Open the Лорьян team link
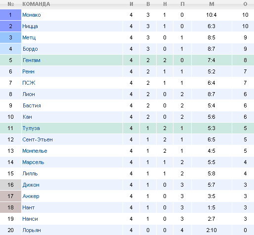Screen dimensions: 254x235 coord(32,230)
